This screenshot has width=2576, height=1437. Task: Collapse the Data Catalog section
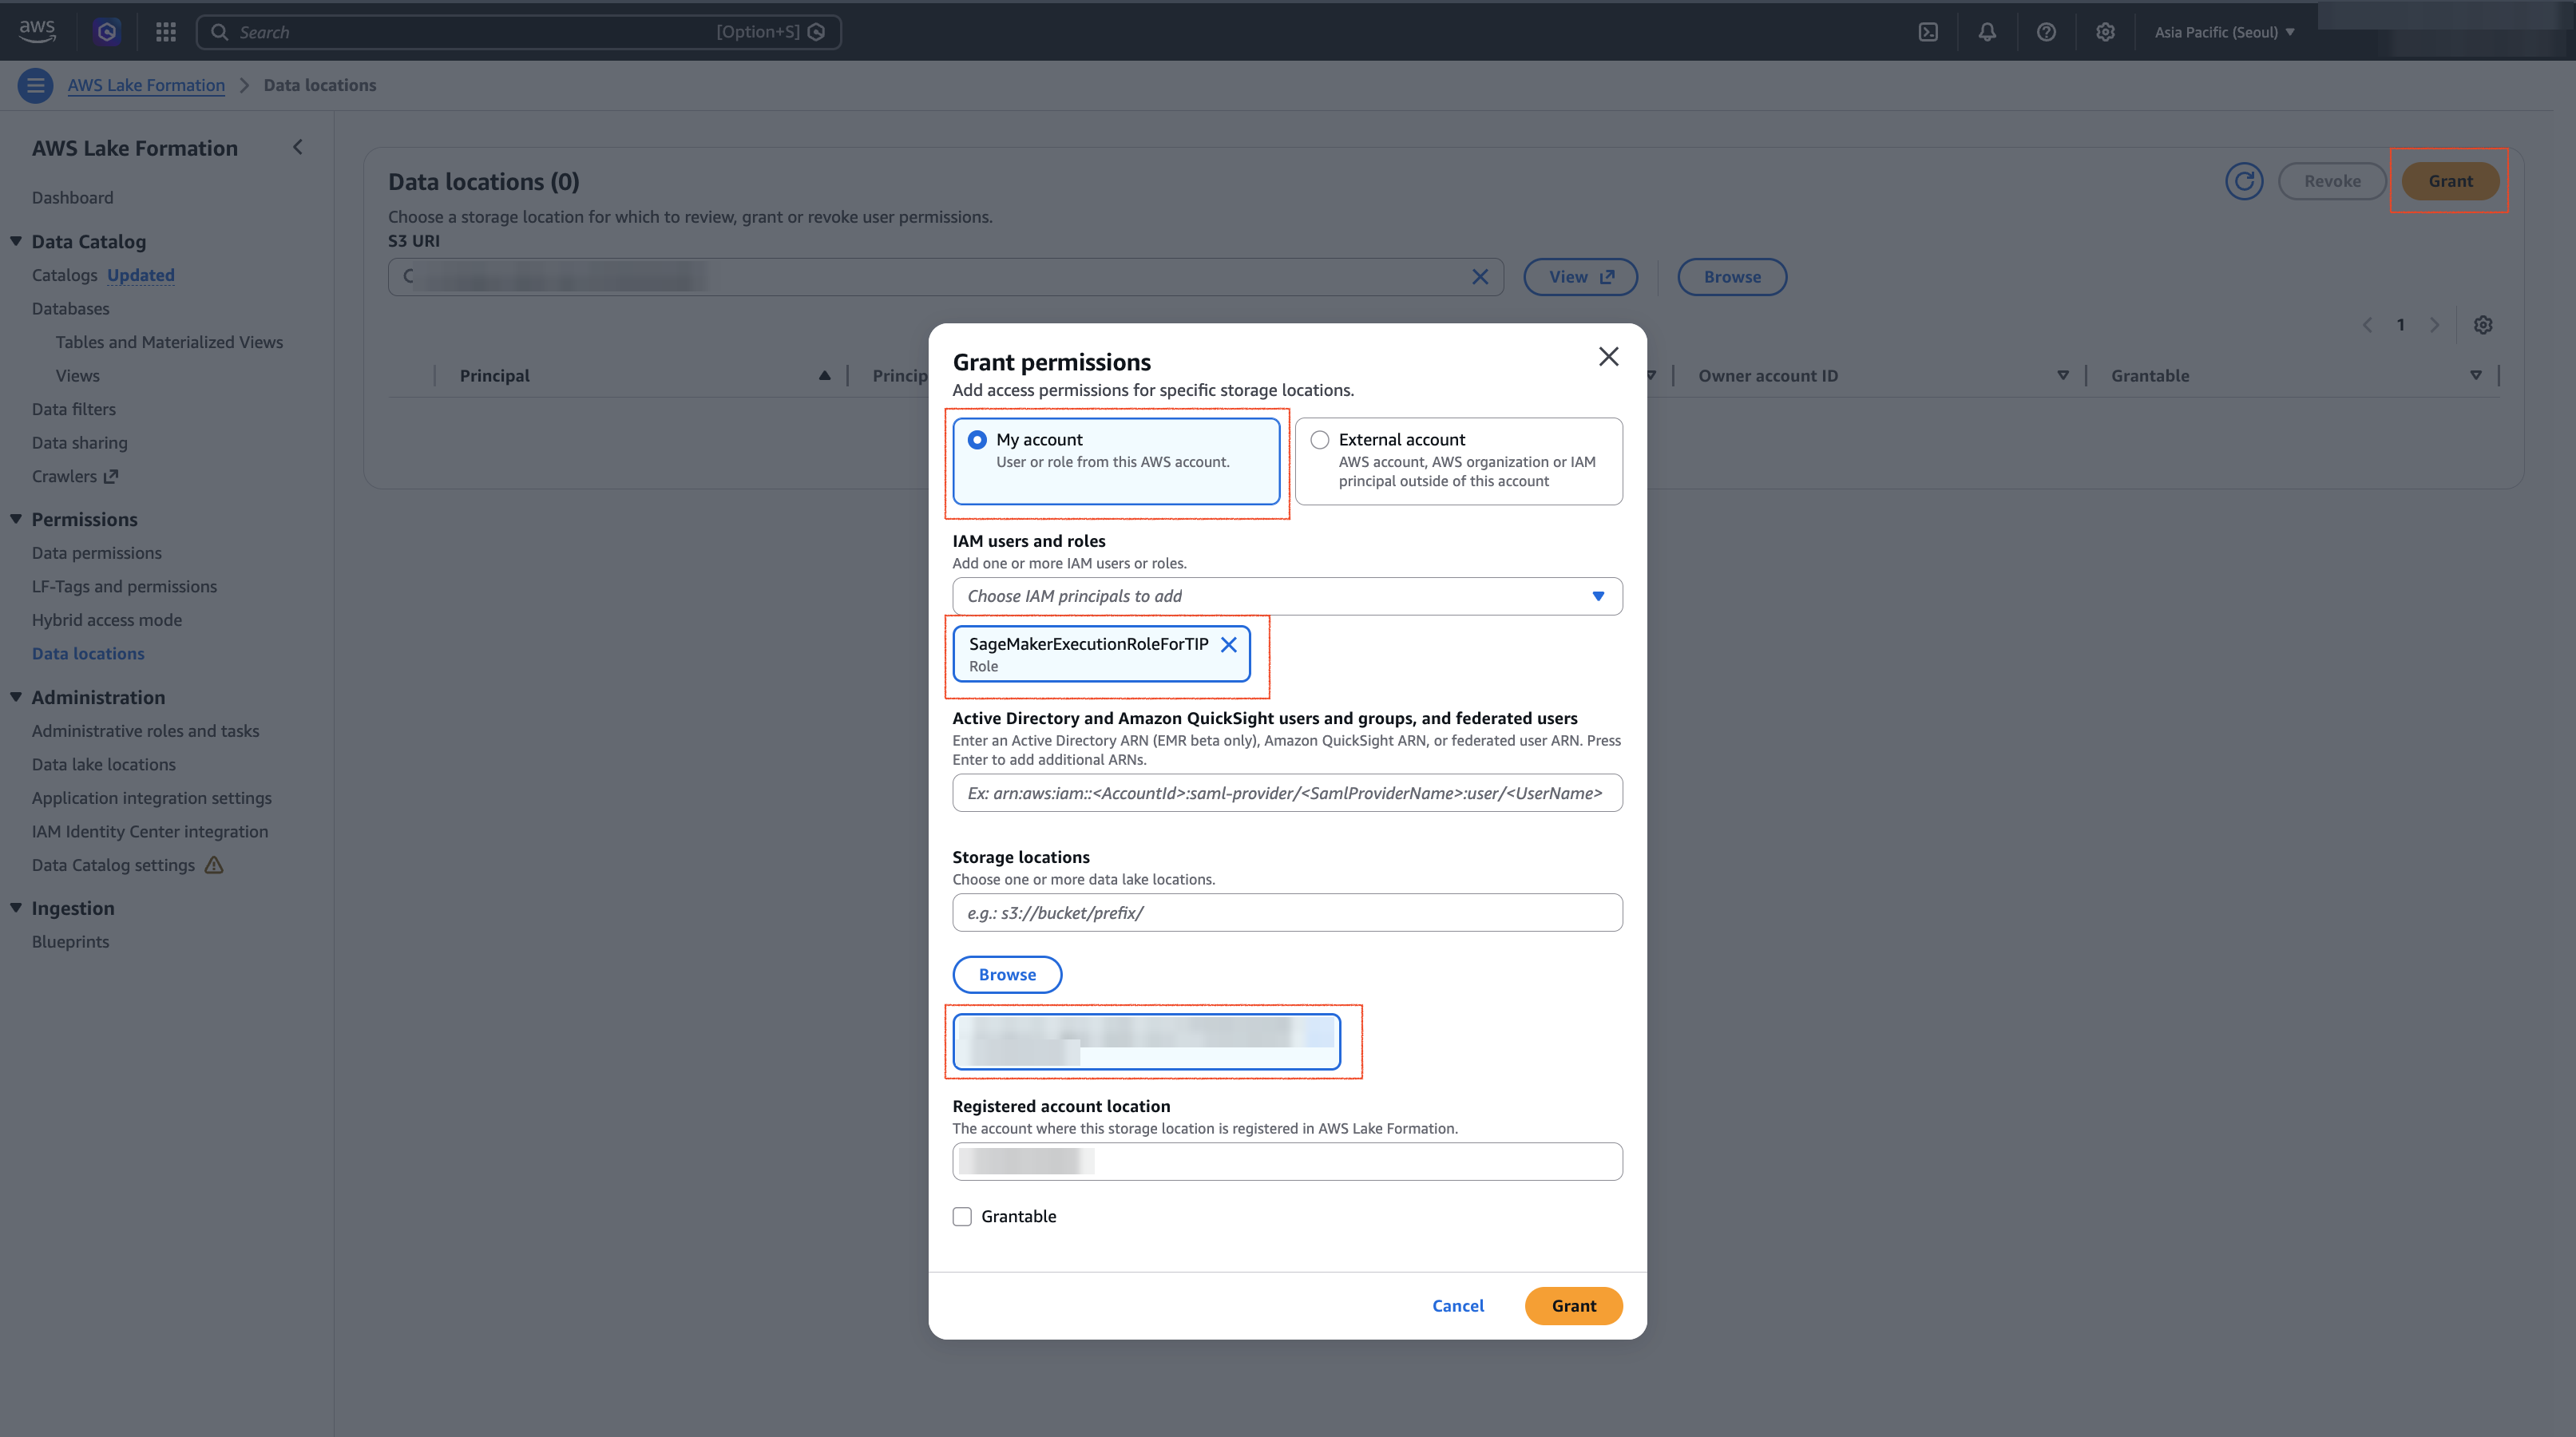[x=16, y=241]
